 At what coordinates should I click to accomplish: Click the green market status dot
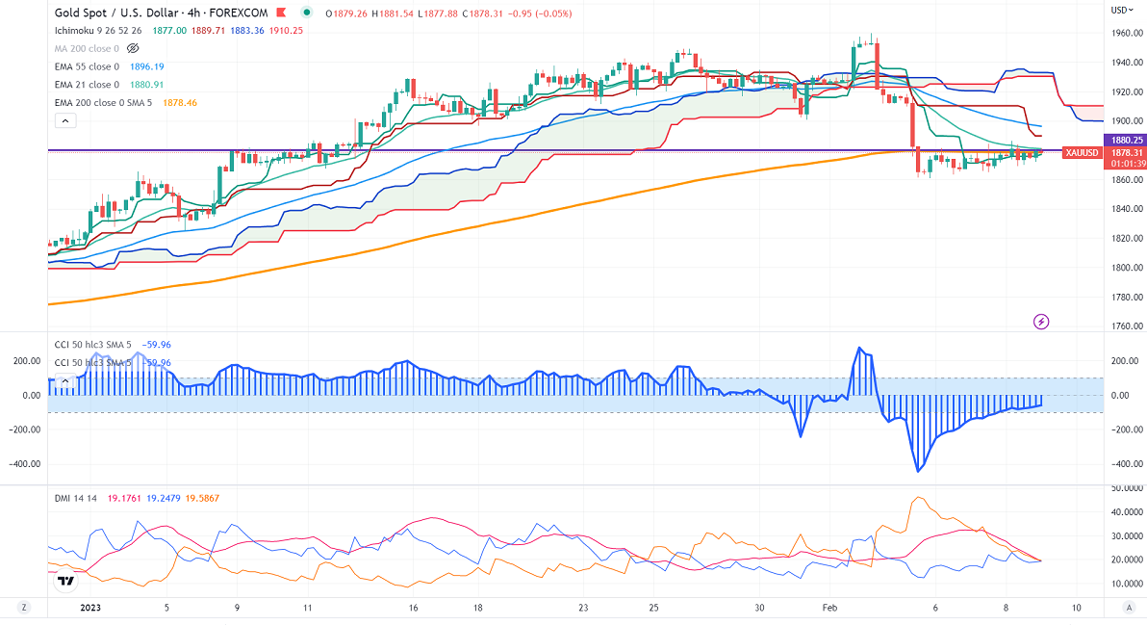click(306, 13)
